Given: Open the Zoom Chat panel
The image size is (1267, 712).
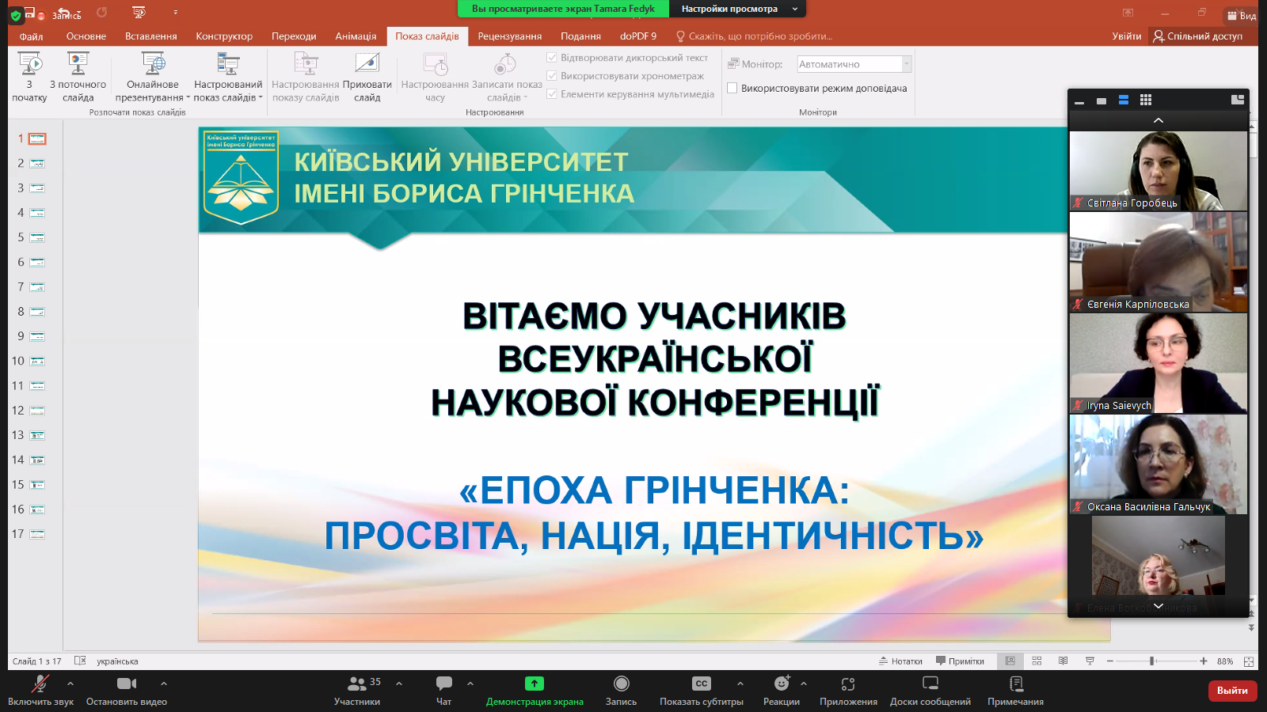Looking at the screenshot, I should 443,684.
